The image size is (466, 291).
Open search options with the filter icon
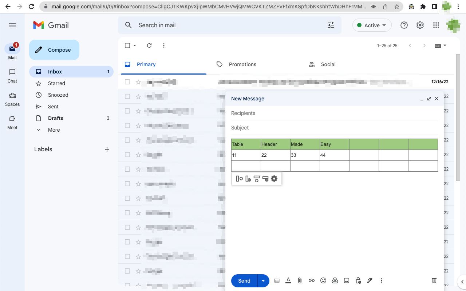pos(331,25)
